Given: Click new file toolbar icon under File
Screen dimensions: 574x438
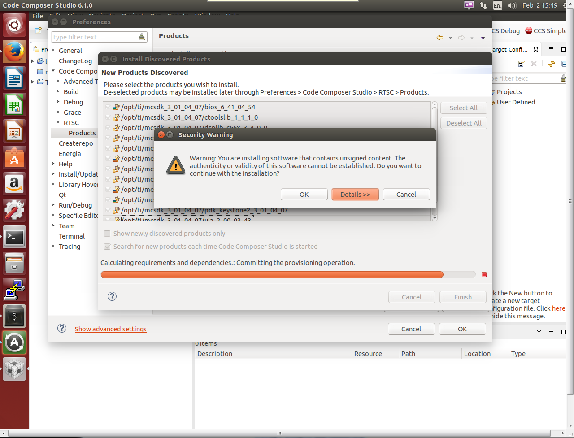Looking at the screenshot, I should click(x=39, y=30).
